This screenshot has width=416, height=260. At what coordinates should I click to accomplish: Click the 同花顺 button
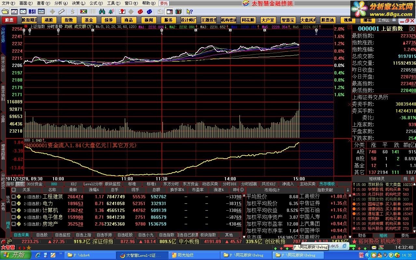(x=248, y=20)
